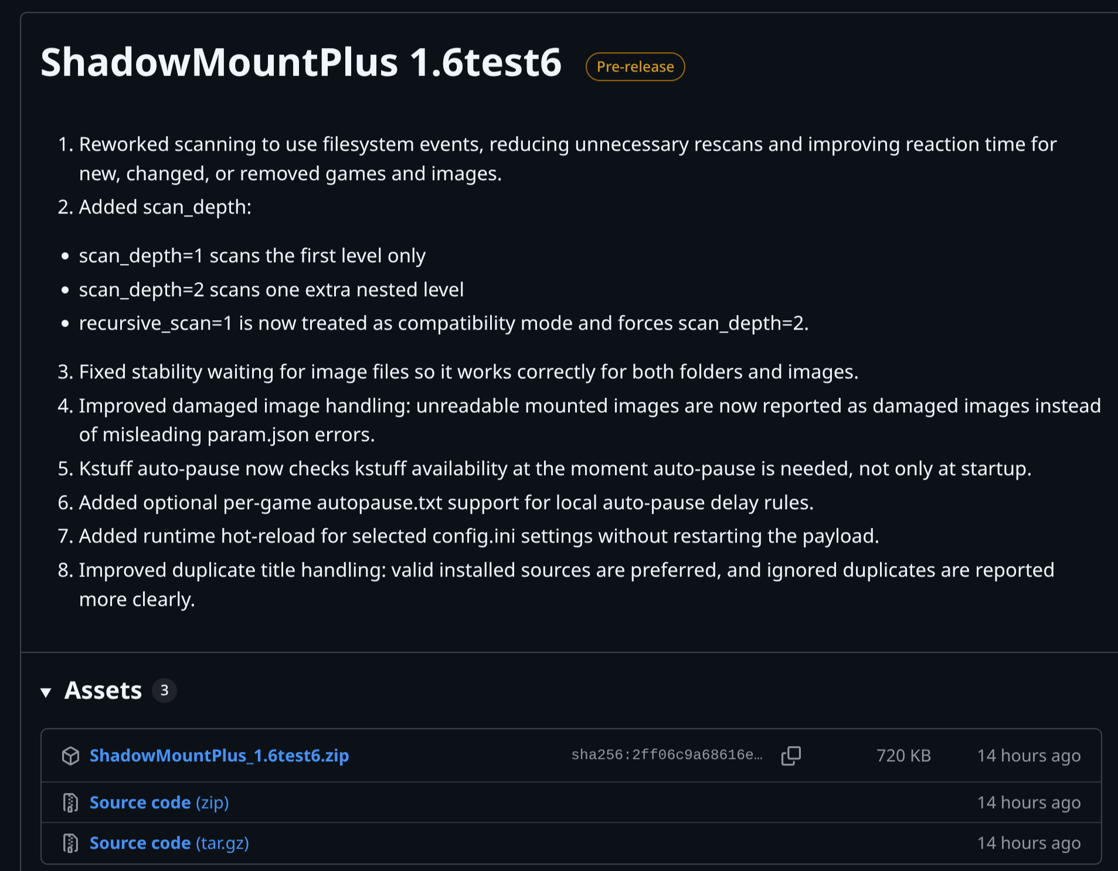This screenshot has height=871, width=1118.
Task: Click the truncated sha256 hash text
Action: (667, 755)
